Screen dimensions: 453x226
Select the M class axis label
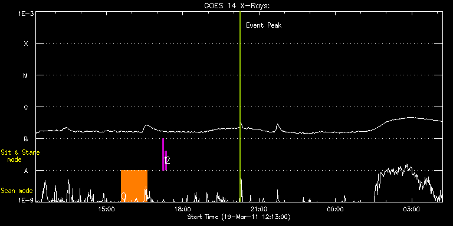(26, 75)
